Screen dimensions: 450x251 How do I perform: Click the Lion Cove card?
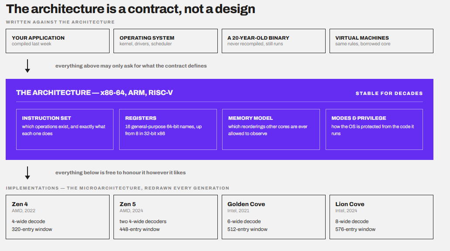381,217
